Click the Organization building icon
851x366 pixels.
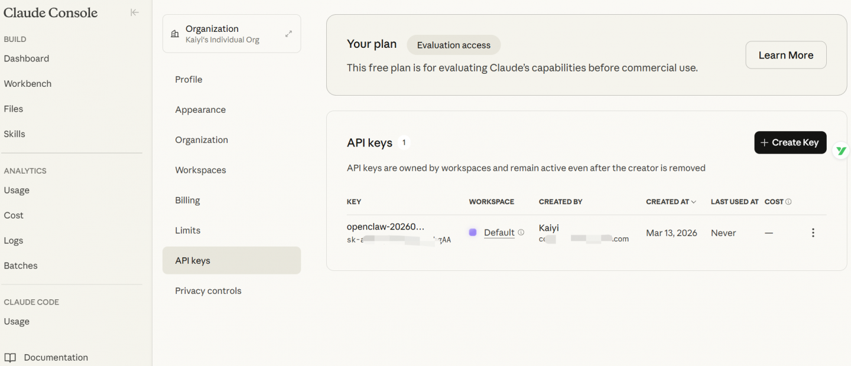(x=174, y=34)
